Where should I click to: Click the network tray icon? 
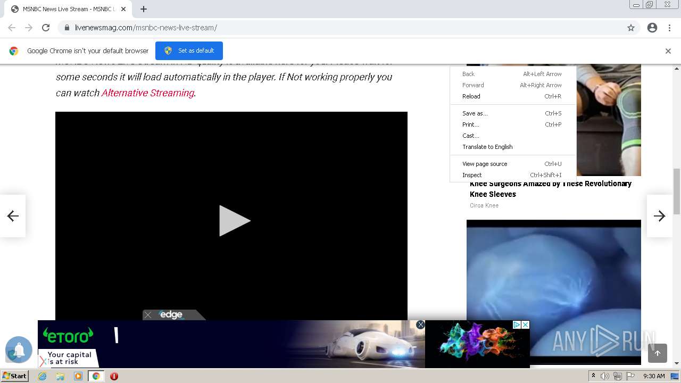[618, 376]
